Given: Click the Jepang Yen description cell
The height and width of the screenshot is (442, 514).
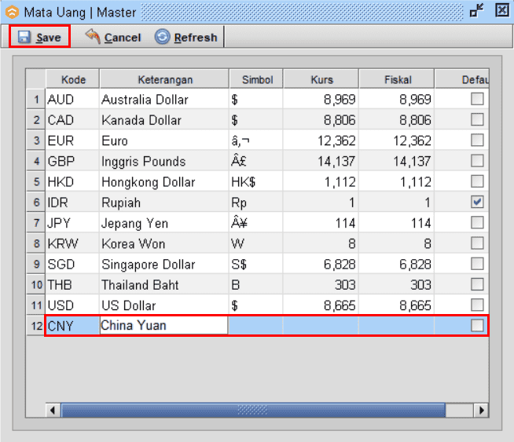Looking at the screenshot, I should [164, 223].
